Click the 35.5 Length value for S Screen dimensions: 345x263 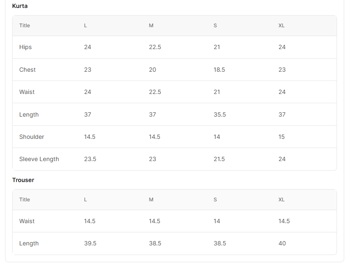[220, 115]
